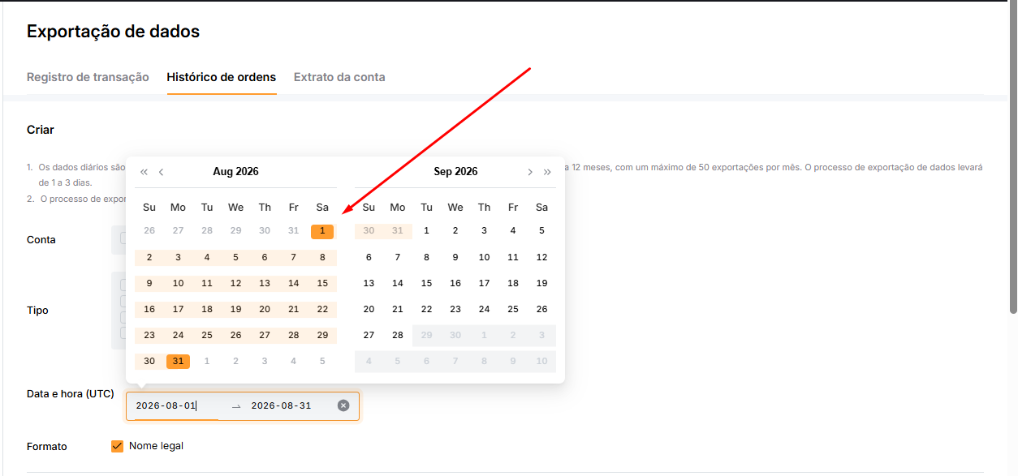This screenshot has width=1018, height=476.
Task: Select September 6 in the calendar
Action: (x=369, y=258)
